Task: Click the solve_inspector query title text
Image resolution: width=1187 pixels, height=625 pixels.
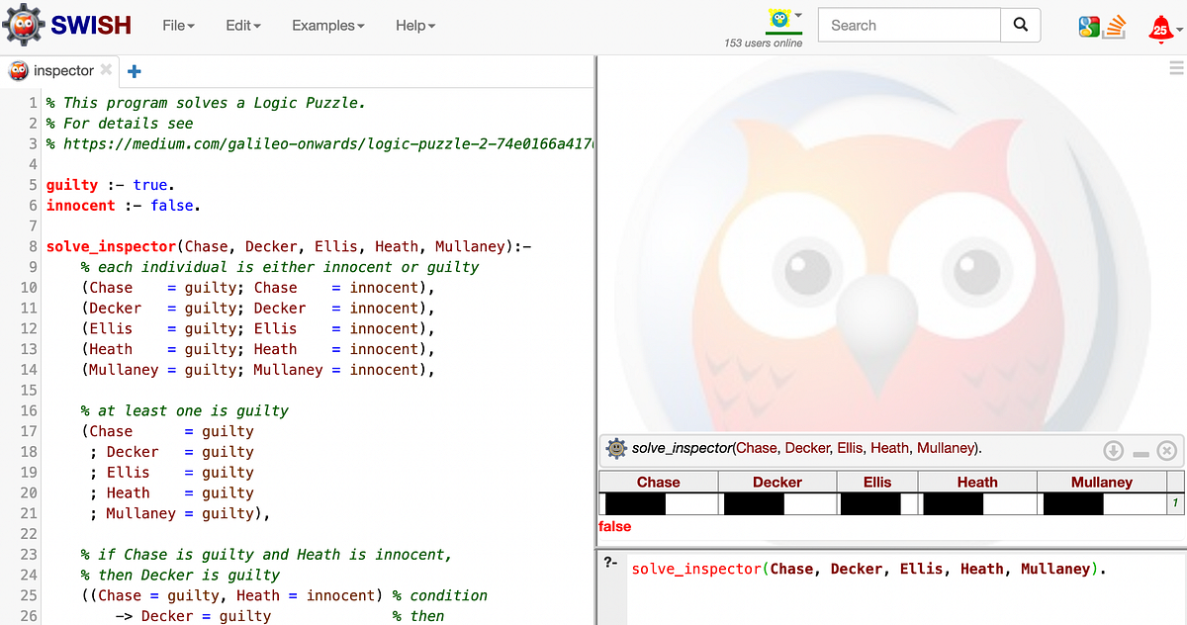Action: tap(807, 448)
